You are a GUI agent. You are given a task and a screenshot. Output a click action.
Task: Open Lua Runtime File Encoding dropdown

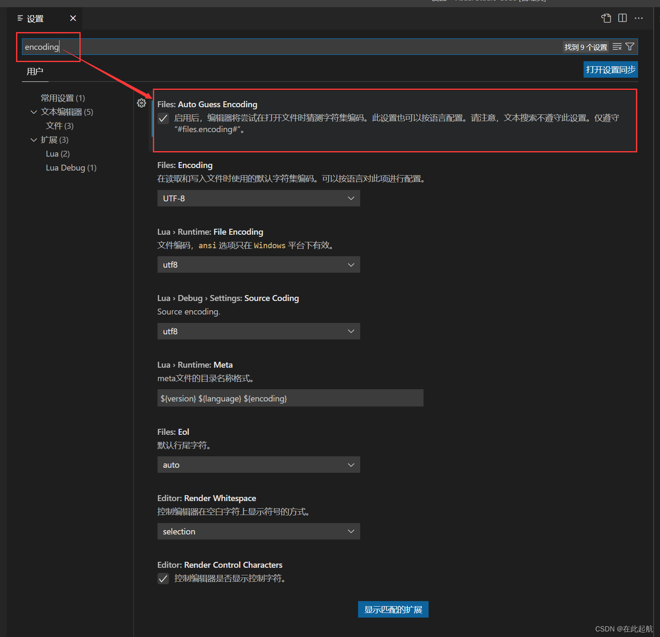tap(258, 265)
